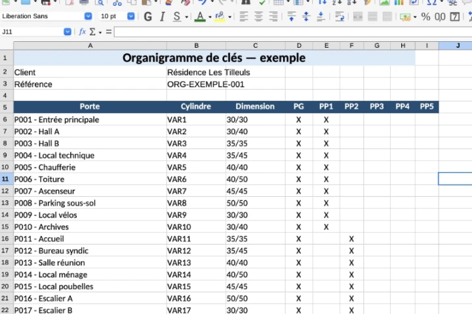
Task: Cut selection with the scissors icon
Action: [x=117, y=2]
